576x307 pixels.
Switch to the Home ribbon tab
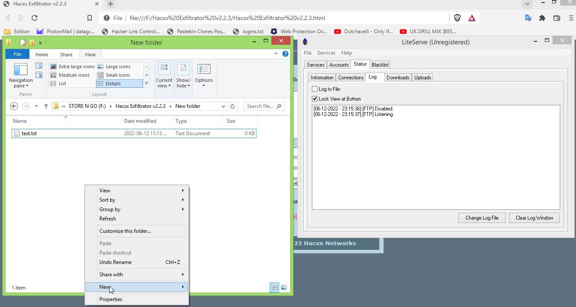click(42, 55)
